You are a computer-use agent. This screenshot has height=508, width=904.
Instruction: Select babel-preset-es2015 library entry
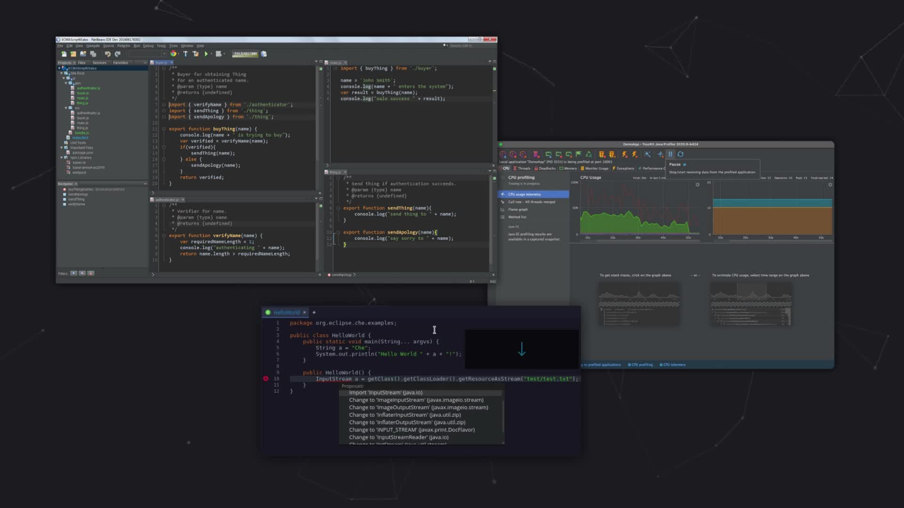point(89,167)
